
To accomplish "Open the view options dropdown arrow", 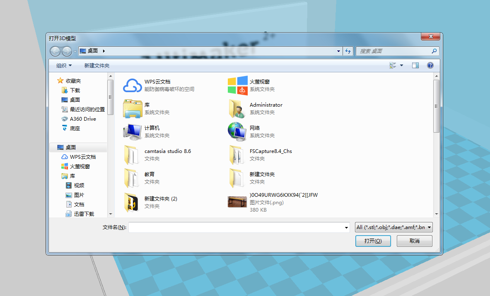I will 401,66.
